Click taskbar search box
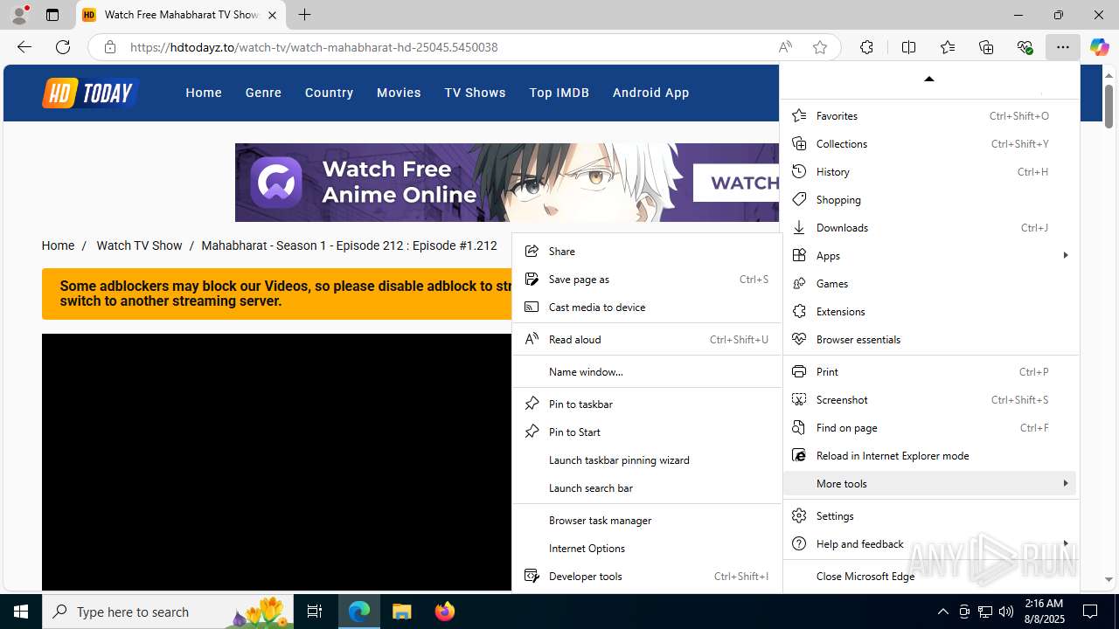The image size is (1119, 629). (x=168, y=612)
